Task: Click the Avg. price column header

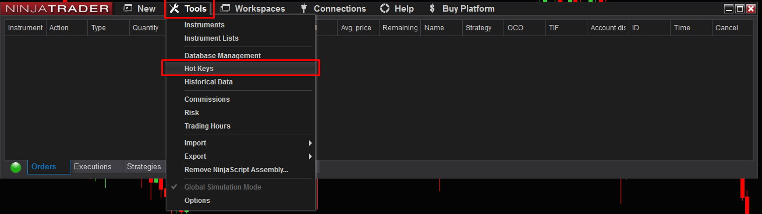Action: coord(358,28)
